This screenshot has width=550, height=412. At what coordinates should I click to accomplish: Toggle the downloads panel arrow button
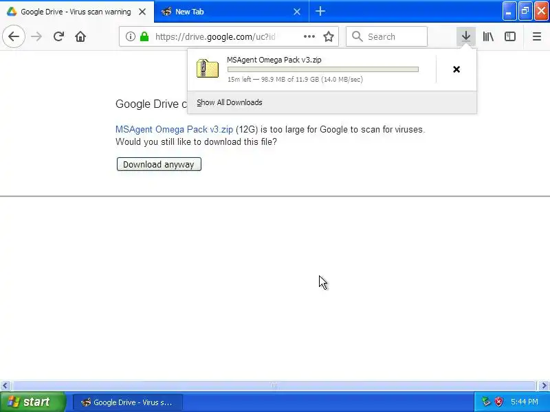[466, 36]
